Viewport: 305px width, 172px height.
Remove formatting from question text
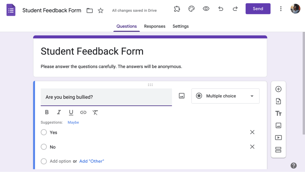click(95, 112)
